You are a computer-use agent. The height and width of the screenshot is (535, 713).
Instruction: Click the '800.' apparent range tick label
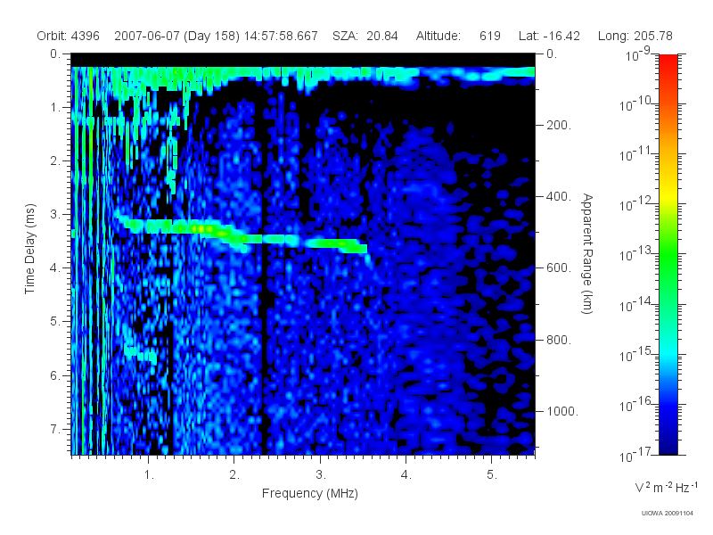559,340
